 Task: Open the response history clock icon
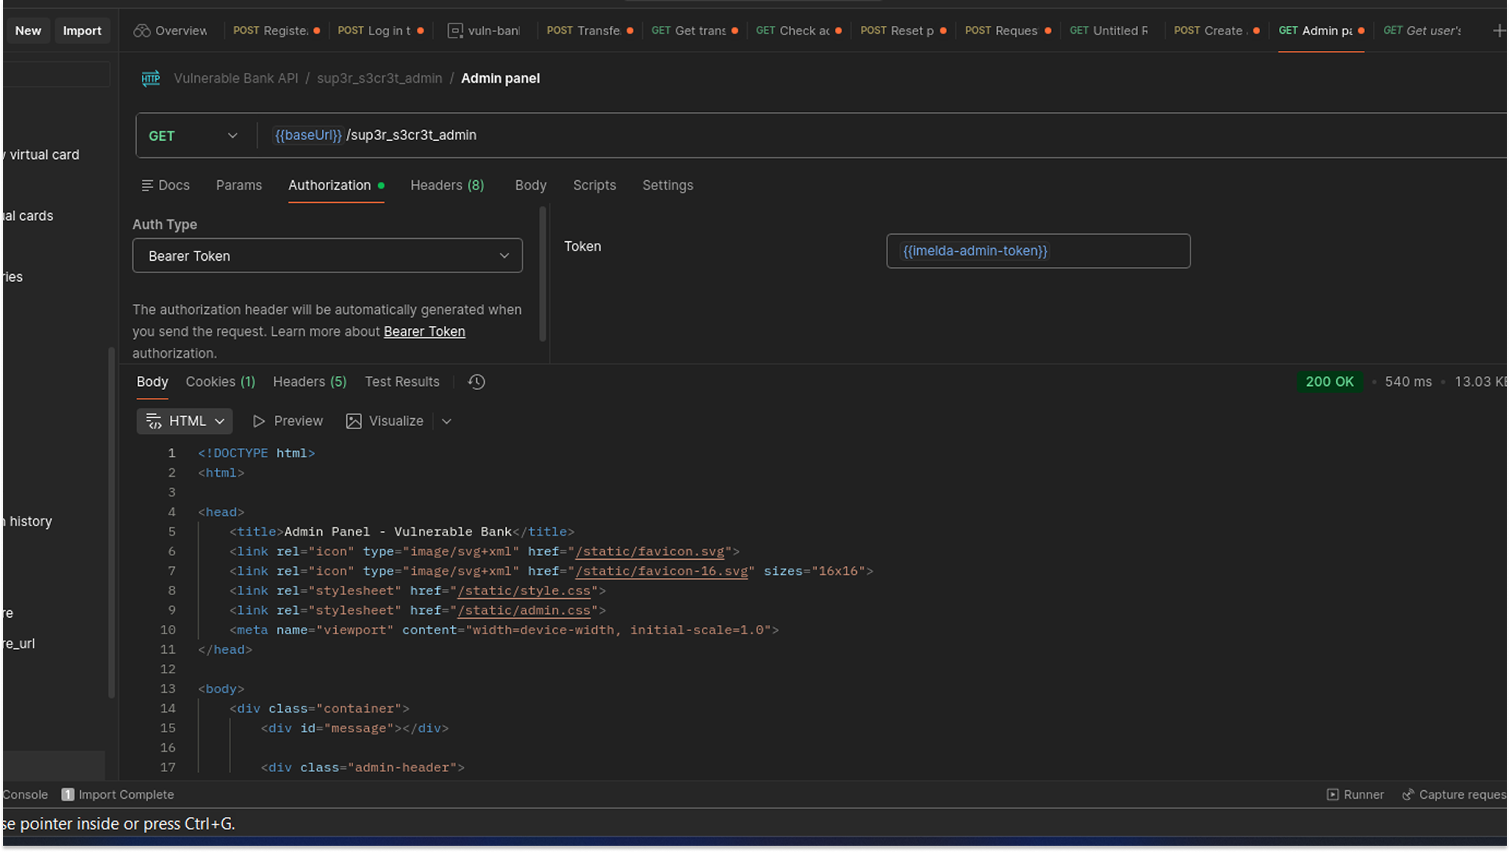(476, 382)
